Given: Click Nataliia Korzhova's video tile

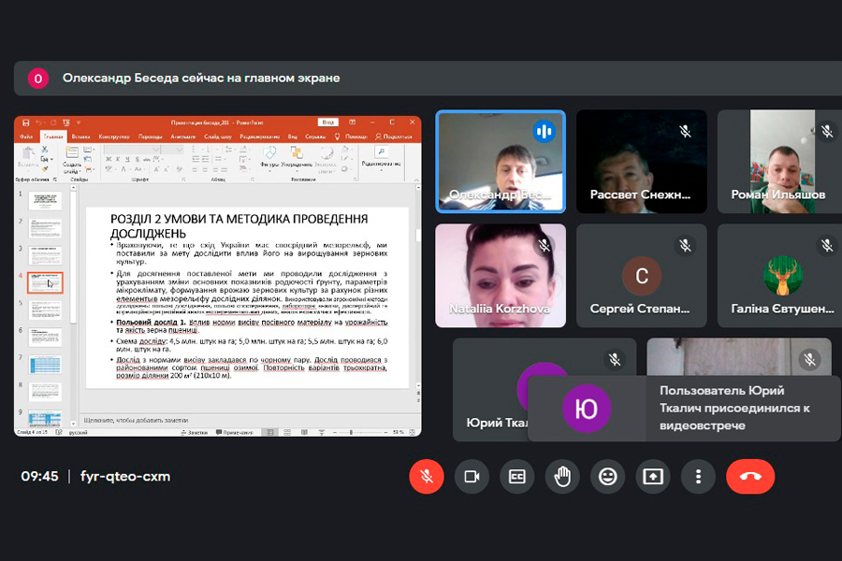Looking at the screenshot, I should (501, 275).
